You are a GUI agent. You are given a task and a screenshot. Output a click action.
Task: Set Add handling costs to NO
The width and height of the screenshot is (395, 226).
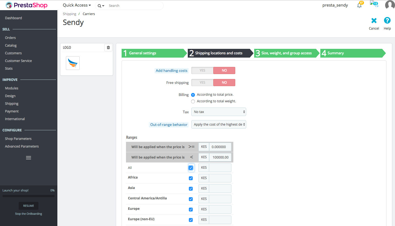coord(224,70)
